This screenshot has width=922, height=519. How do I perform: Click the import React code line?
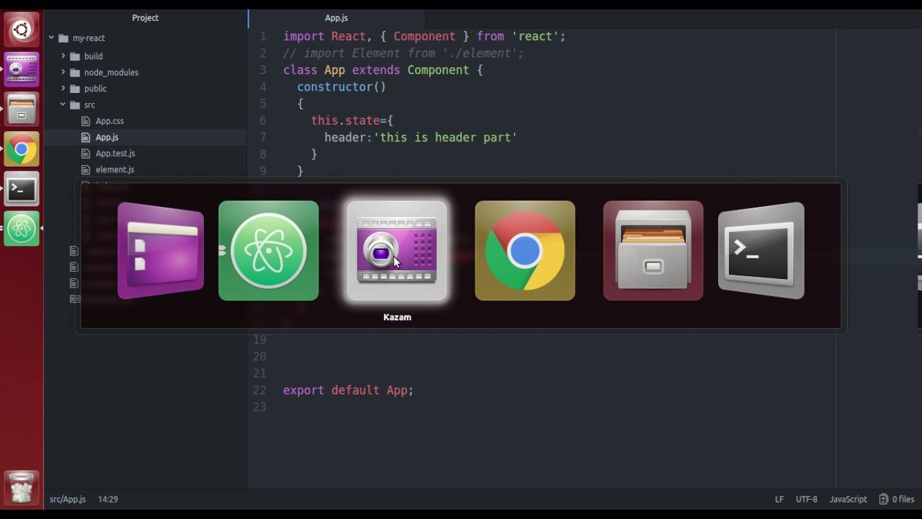point(424,36)
